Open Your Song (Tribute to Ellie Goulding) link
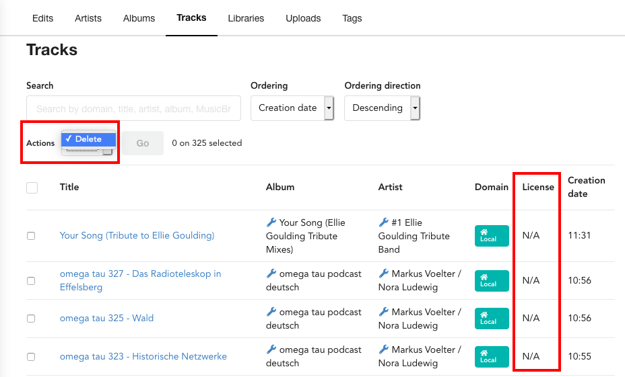 137,235
